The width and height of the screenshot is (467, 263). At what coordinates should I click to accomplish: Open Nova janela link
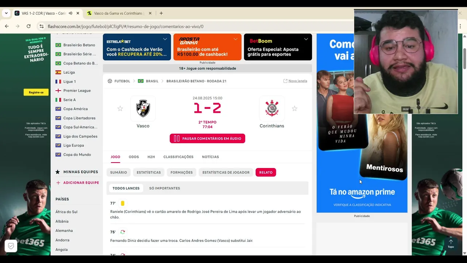[295, 81]
